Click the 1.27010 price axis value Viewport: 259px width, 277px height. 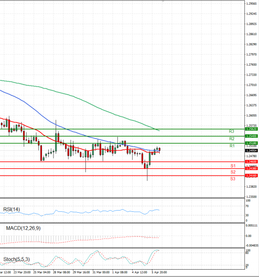pos(251,85)
